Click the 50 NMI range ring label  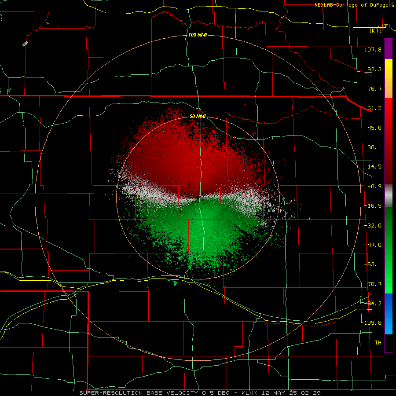(198, 117)
